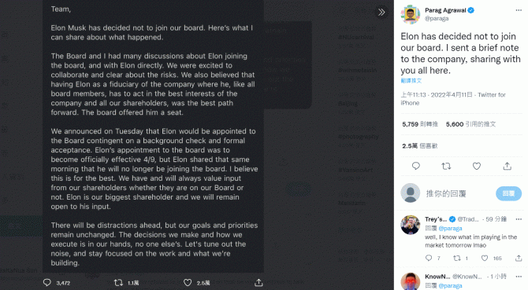Click the reply text field in the side panel
Viewport: 528px width, 290px height.
(x=458, y=193)
